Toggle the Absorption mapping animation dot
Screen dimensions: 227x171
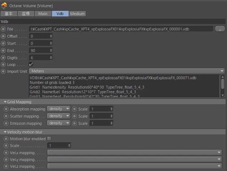pyautogui.click(x=6, y=109)
